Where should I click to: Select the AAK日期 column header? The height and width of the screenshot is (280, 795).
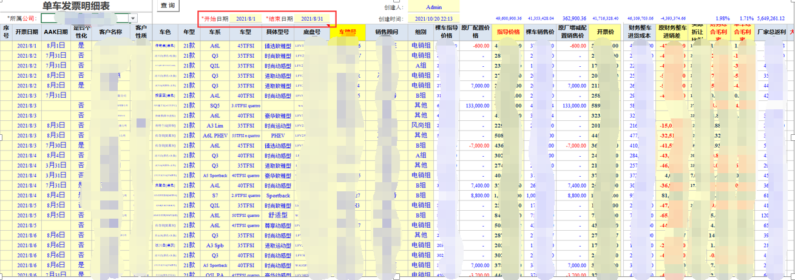(55, 32)
